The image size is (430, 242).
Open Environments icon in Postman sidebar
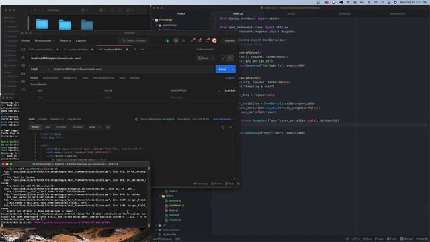24,66
